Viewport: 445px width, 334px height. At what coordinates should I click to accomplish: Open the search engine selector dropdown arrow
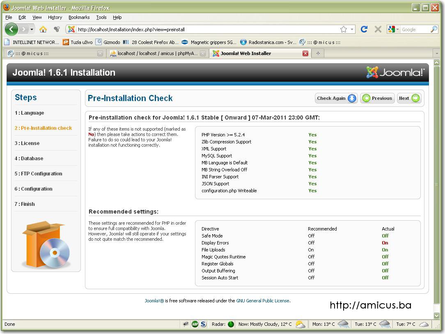click(x=398, y=29)
